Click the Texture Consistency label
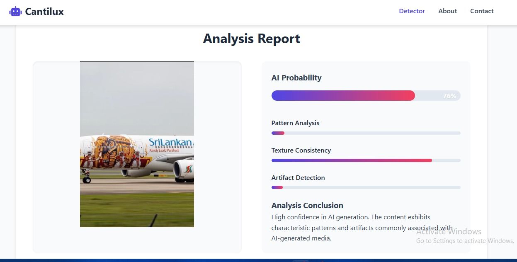517x262 pixels. coord(301,150)
